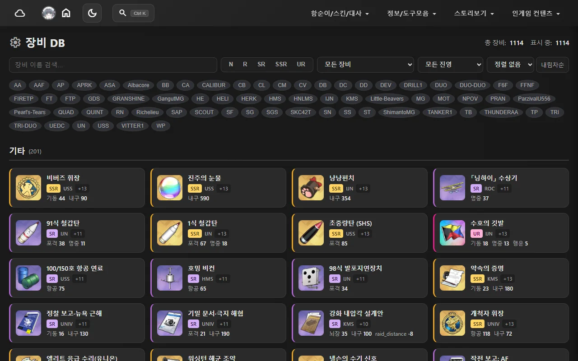
Task: Select the FIRETP tag chip
Action: click(24, 99)
